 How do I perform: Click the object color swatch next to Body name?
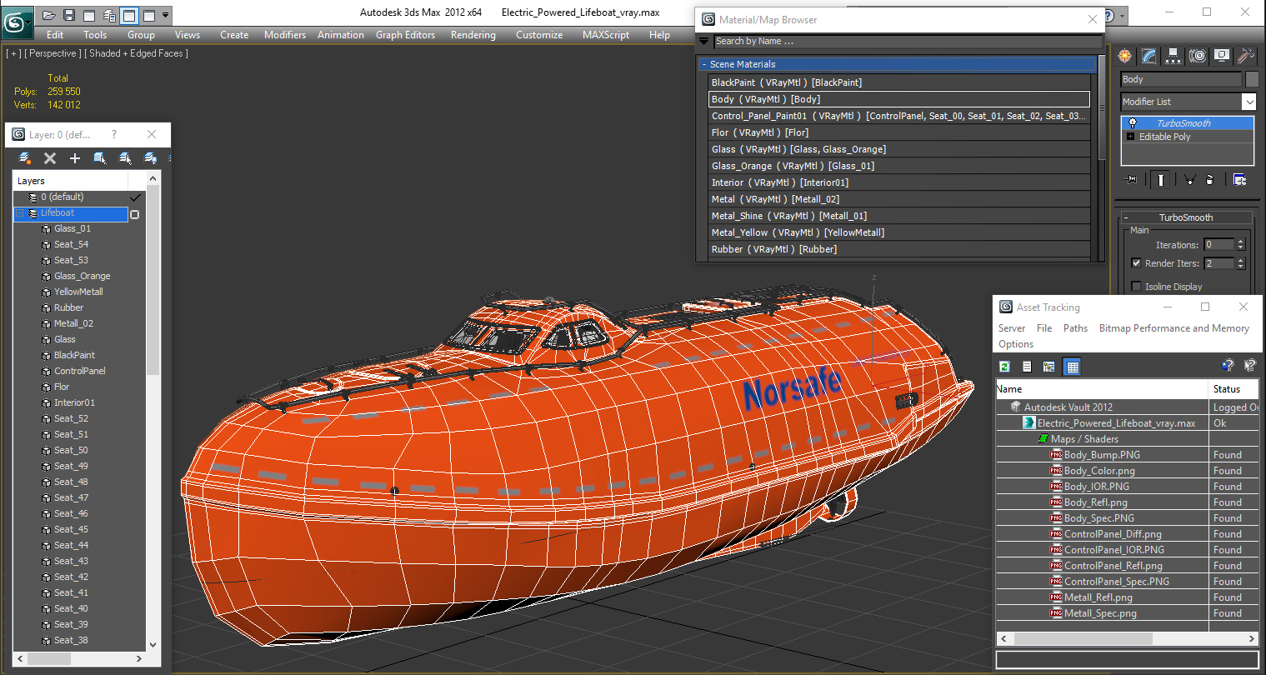[1251, 79]
